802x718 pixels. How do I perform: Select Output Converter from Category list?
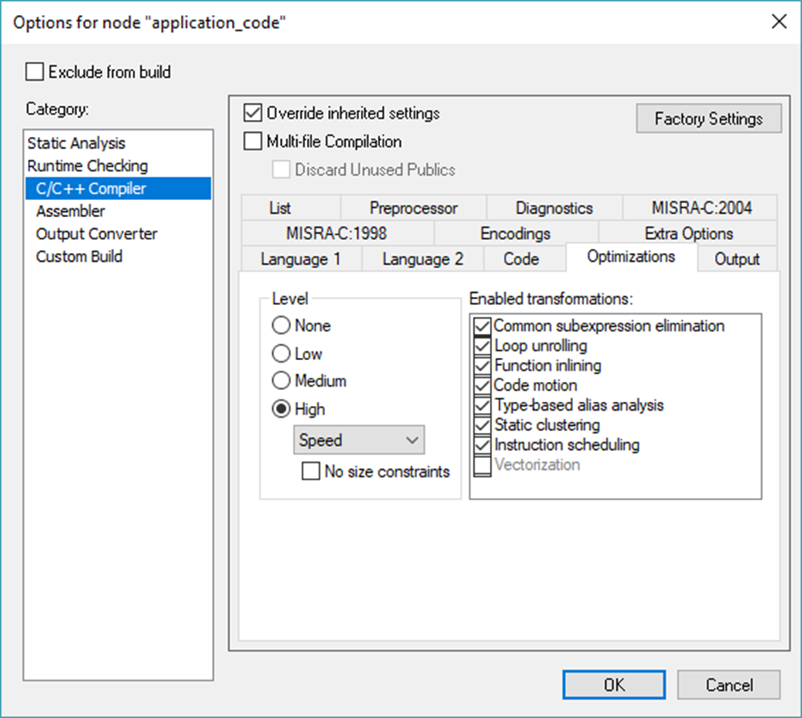tap(96, 234)
